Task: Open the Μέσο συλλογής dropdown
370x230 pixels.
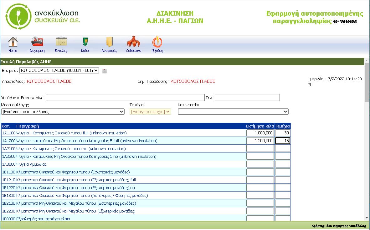Action: tap(63, 112)
